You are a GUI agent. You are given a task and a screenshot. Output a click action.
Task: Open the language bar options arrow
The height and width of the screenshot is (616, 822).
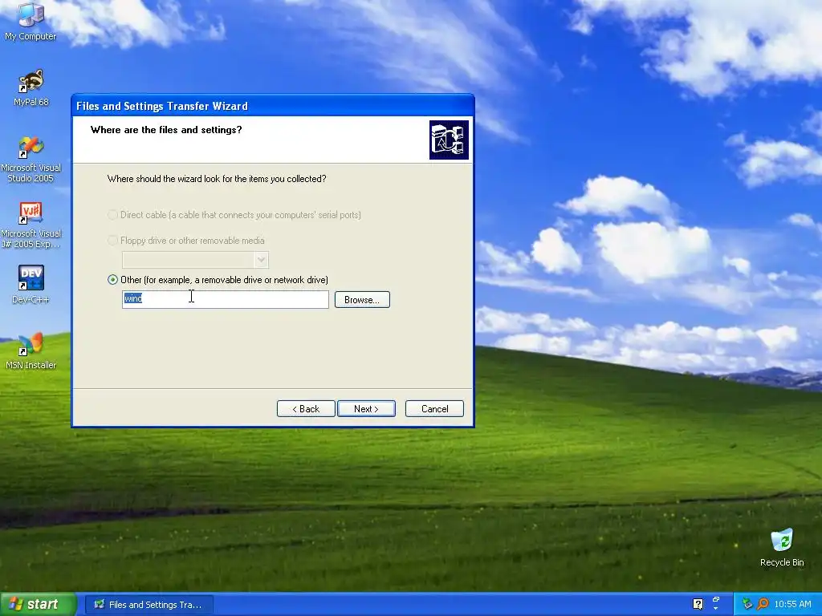[x=716, y=609]
